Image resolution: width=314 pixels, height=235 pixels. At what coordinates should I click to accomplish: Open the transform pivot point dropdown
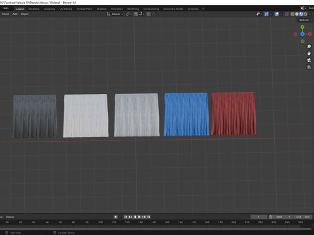[129, 14]
